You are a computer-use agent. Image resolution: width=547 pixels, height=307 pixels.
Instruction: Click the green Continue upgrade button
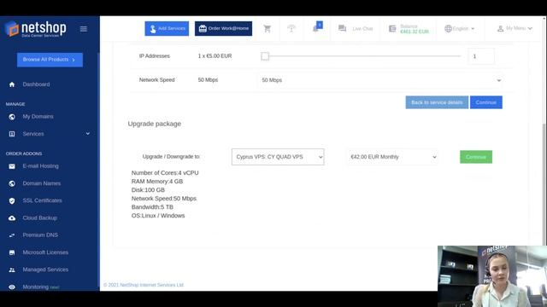coord(476,157)
